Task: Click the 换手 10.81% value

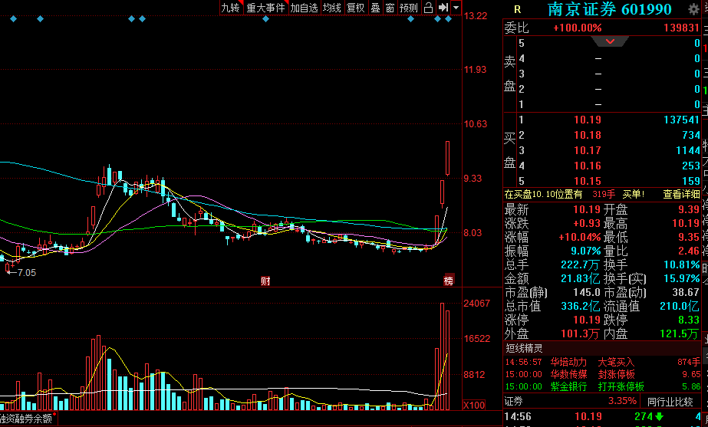Action: (x=682, y=264)
